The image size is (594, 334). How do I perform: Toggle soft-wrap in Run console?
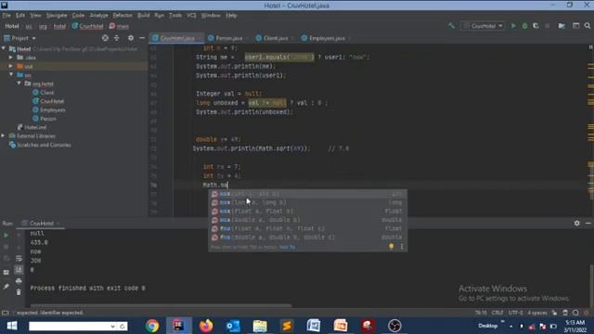point(19,259)
